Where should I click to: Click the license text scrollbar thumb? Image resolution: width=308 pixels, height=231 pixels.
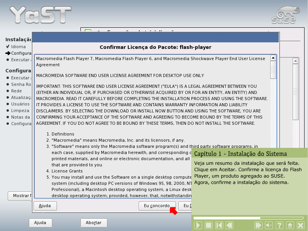point(273,70)
